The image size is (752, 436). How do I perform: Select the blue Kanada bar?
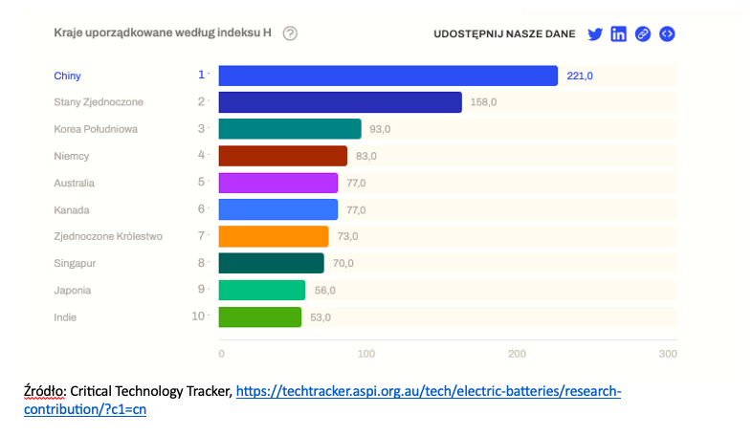[278, 209]
